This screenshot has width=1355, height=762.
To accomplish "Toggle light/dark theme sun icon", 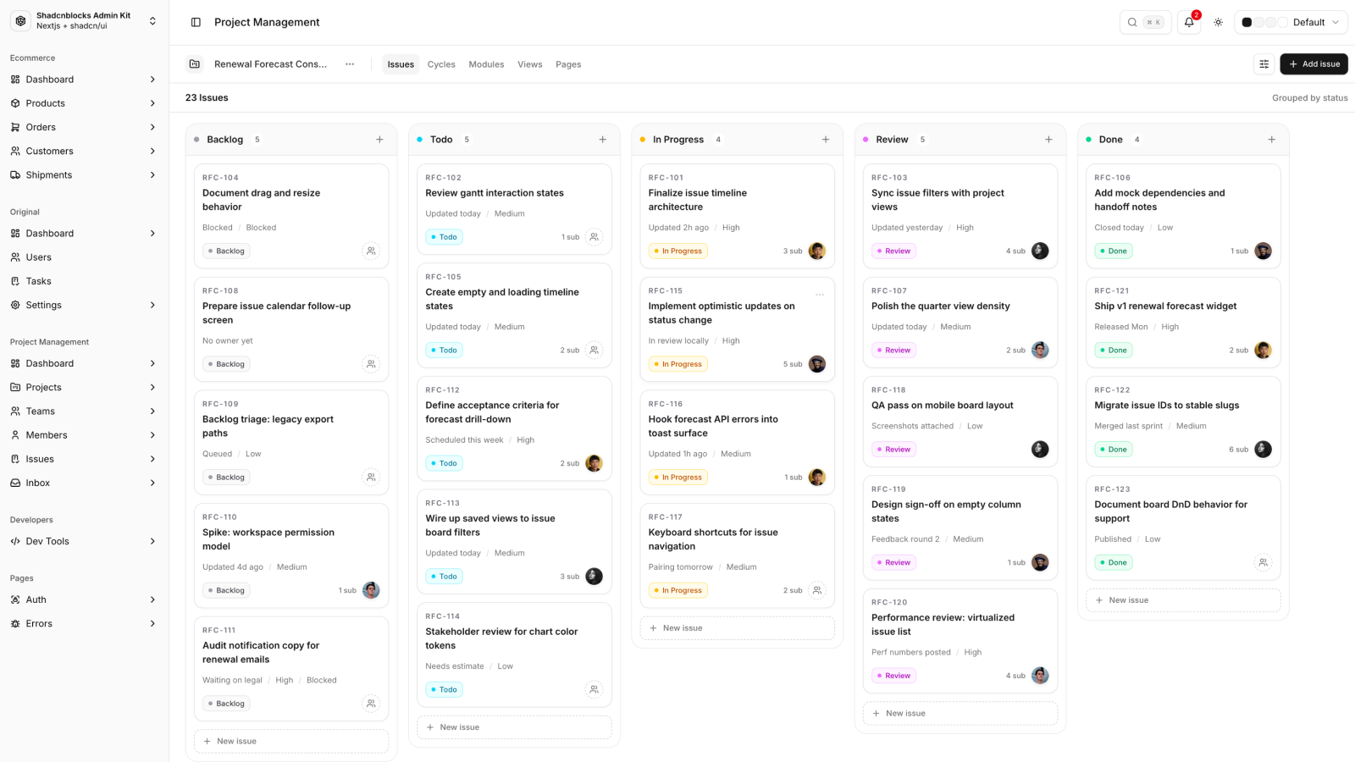I will pyautogui.click(x=1218, y=22).
